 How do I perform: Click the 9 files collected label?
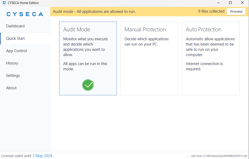211,11
